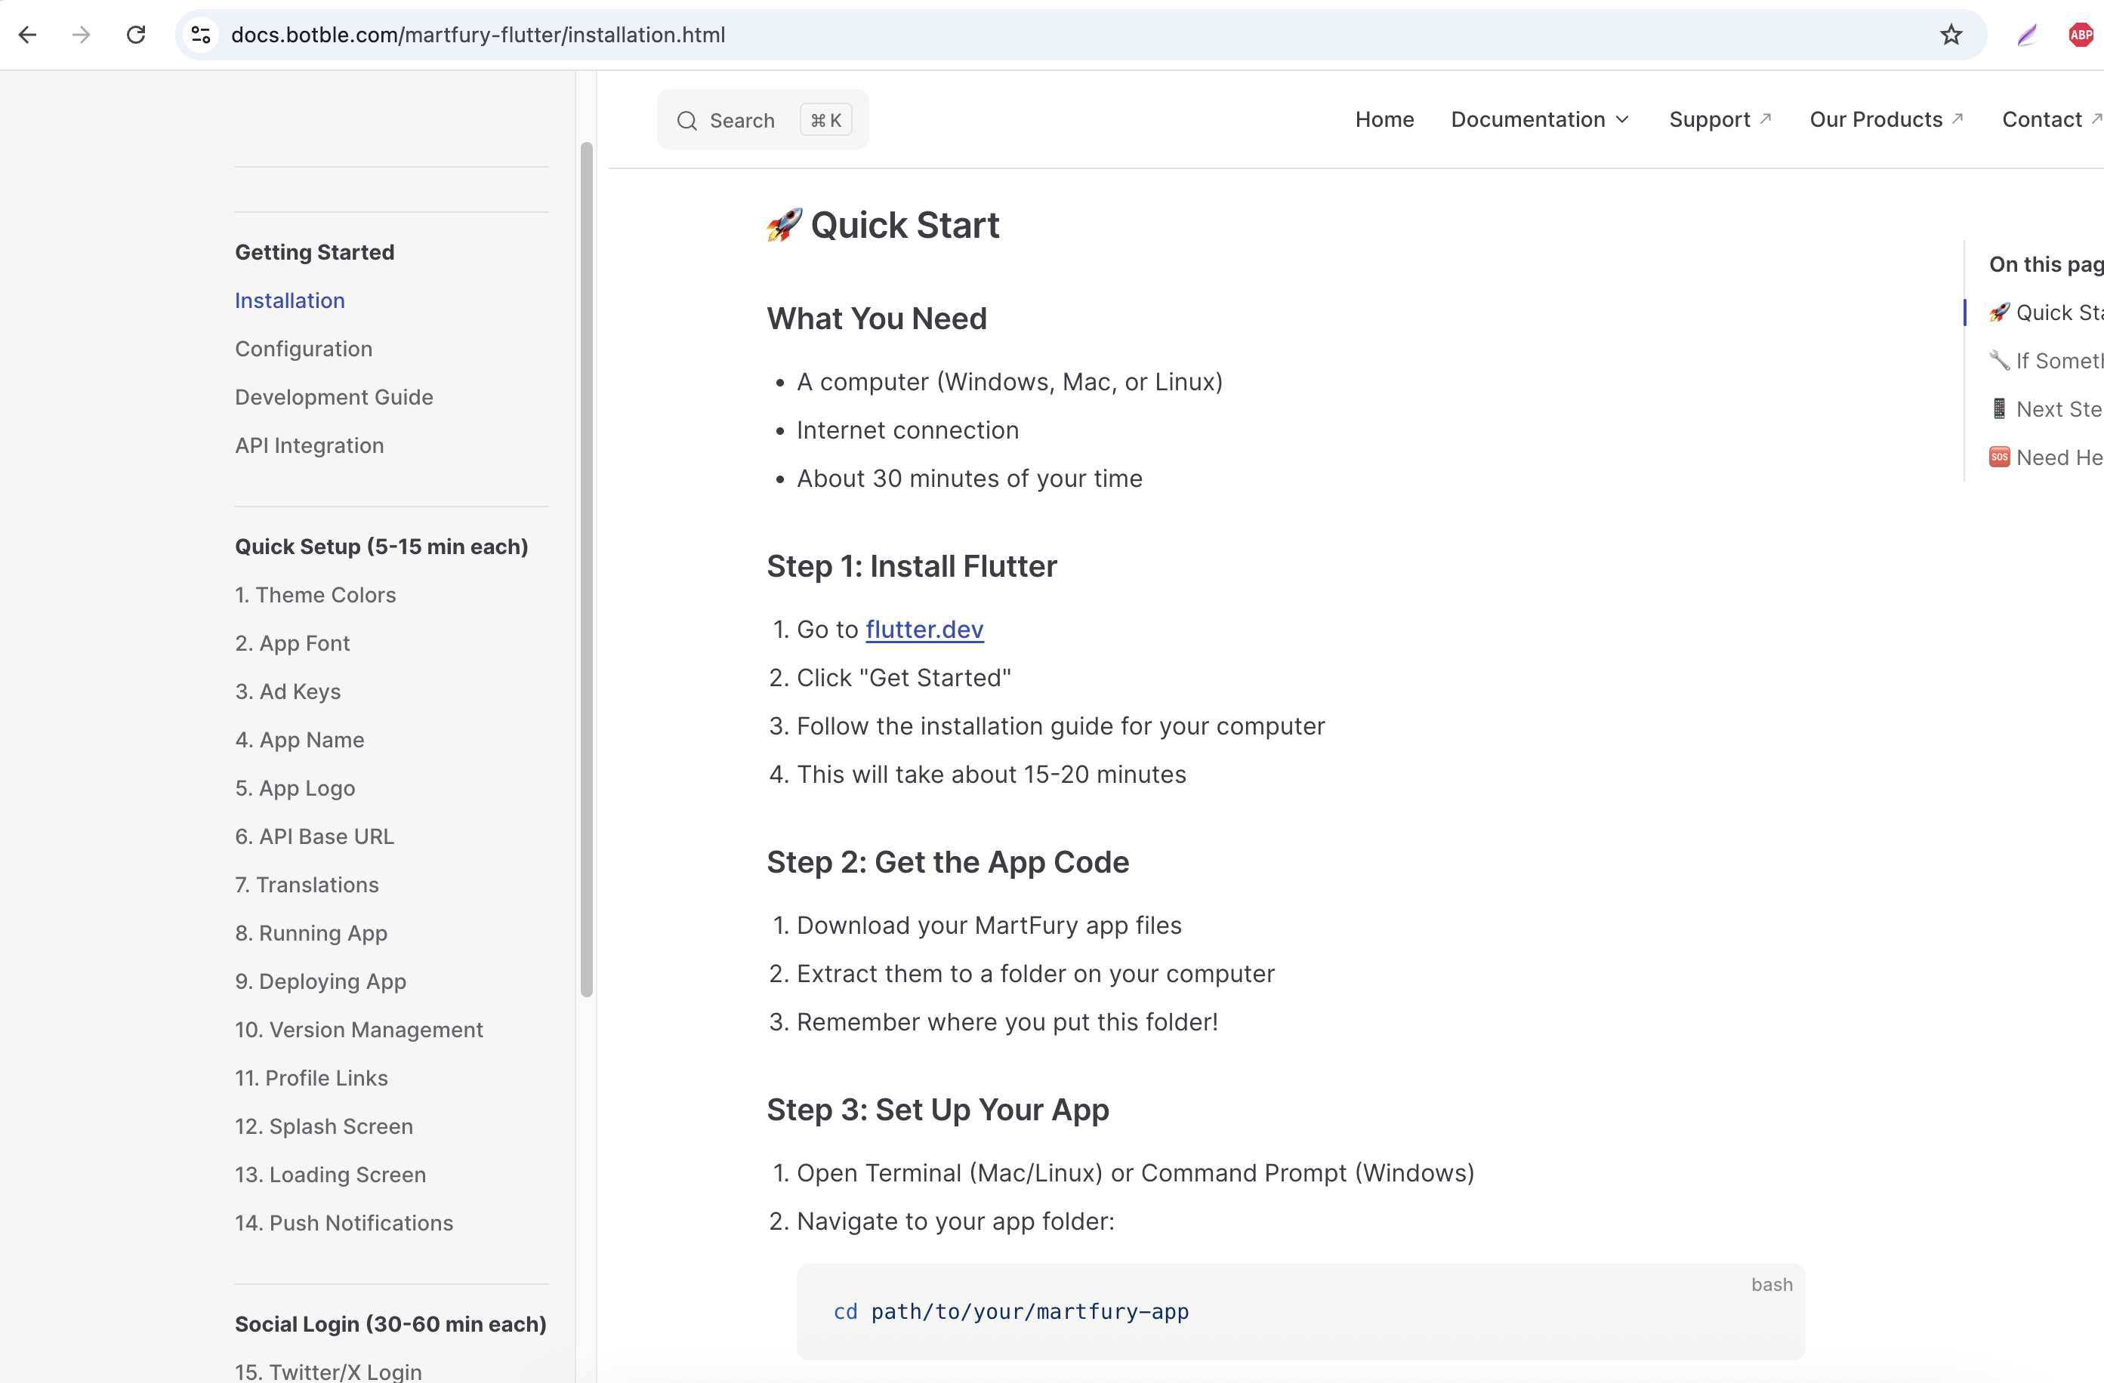Open 1. Theme Colors guide
This screenshot has width=2104, height=1383.
pos(316,595)
